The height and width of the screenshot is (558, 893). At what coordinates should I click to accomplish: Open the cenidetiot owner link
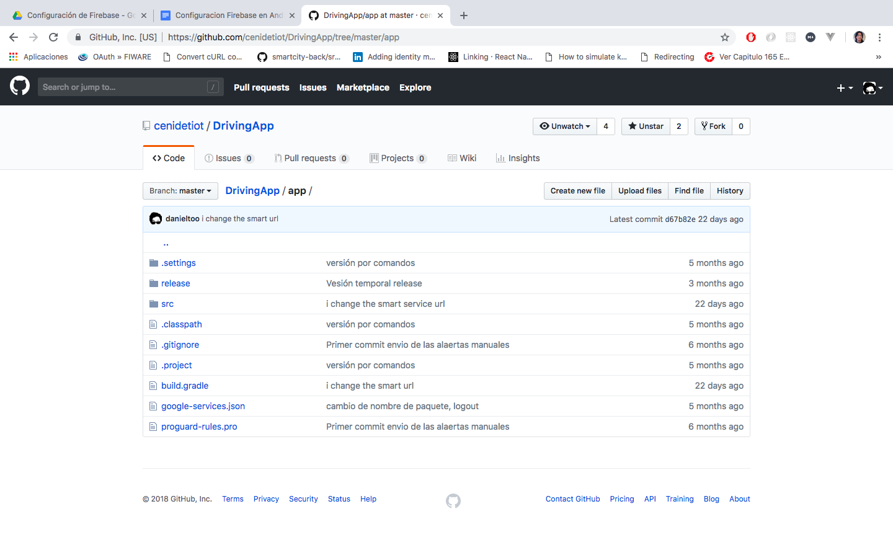tap(179, 126)
